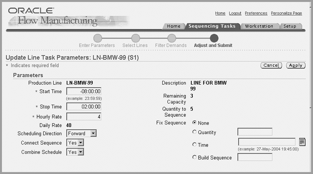
Task: Go to the Enter Parameters step
Action: pos(97,38)
